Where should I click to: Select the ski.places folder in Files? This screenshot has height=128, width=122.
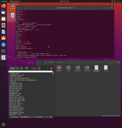[x=78, y=68]
